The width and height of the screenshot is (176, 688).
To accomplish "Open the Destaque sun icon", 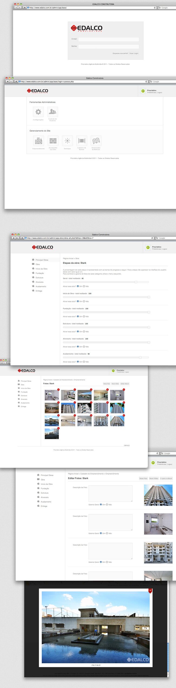I will [67, 141].
